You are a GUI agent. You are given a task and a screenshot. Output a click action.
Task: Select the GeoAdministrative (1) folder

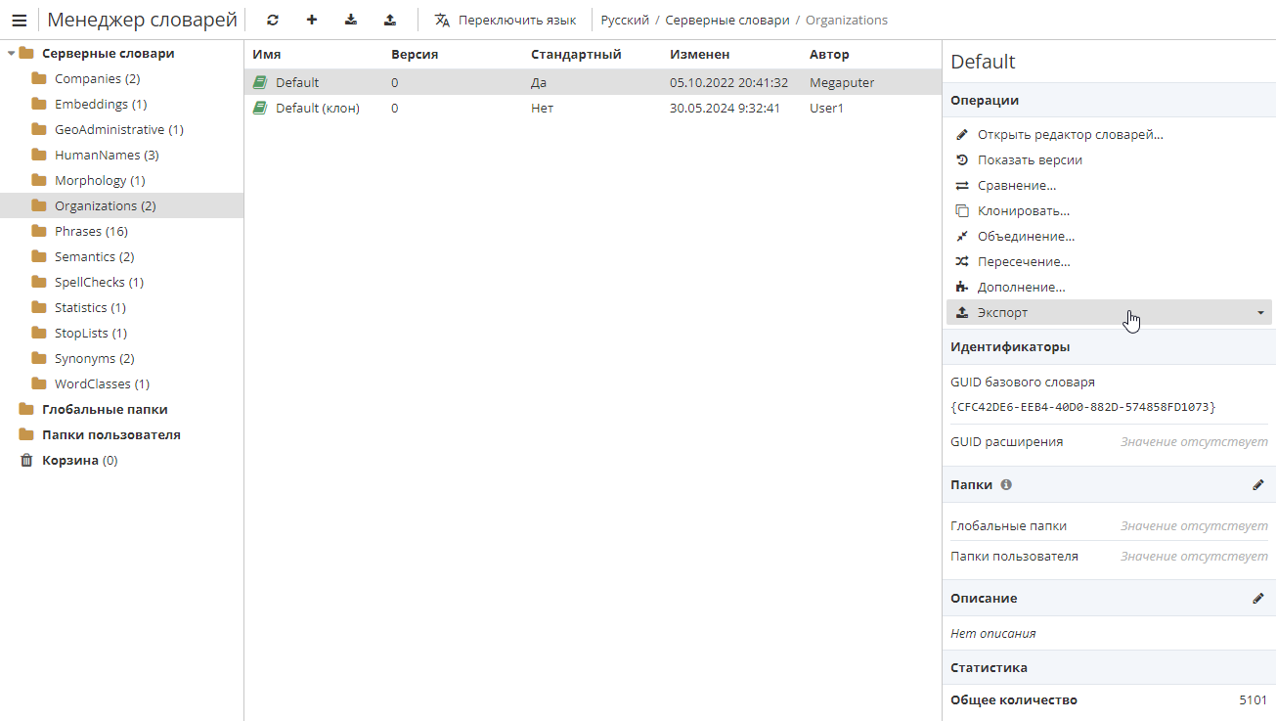(121, 129)
